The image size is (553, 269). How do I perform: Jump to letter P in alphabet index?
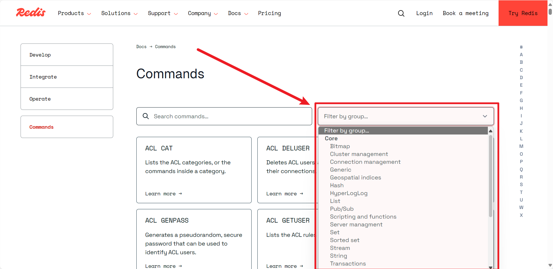click(x=521, y=162)
